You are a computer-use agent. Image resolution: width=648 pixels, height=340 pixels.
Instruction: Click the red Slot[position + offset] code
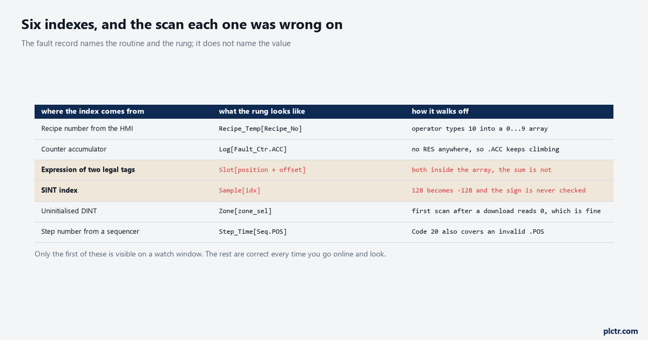point(262,170)
